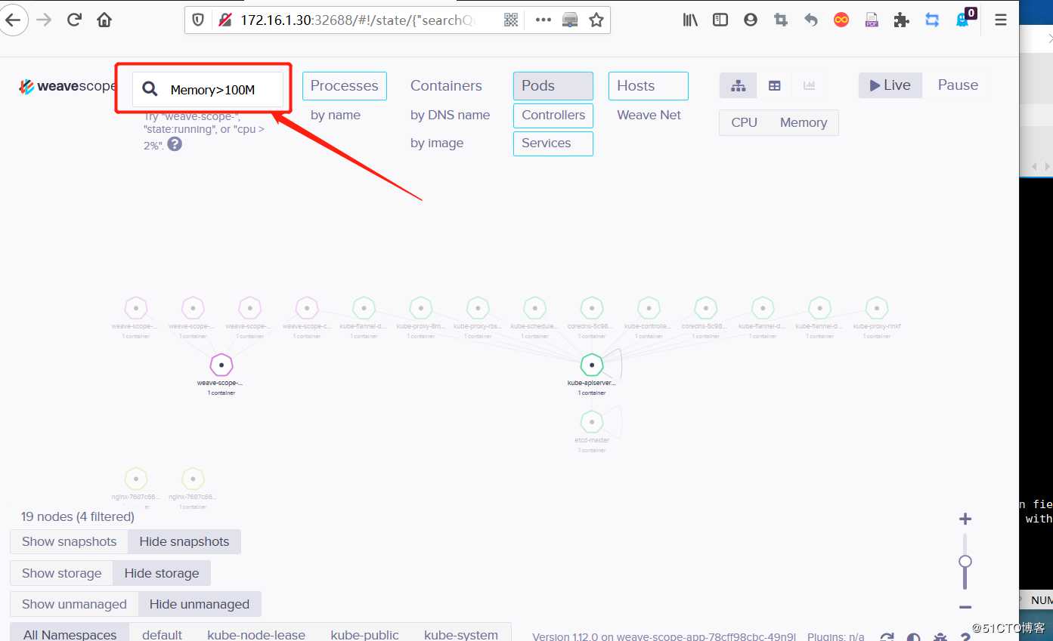This screenshot has width=1053, height=641.
Task: Click the browser forward arrow
Action: [x=44, y=20]
